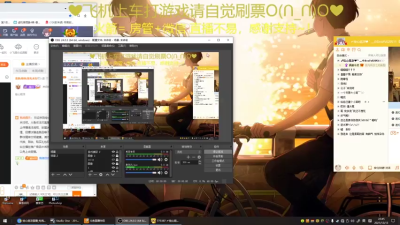This screenshot has width=400, height=225.
Task: Click 停止推流 button in OBS controls
Action: (218, 152)
